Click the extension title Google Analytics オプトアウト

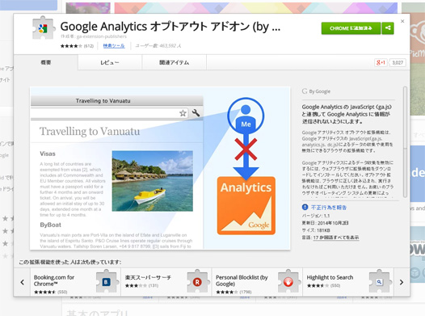point(170,27)
